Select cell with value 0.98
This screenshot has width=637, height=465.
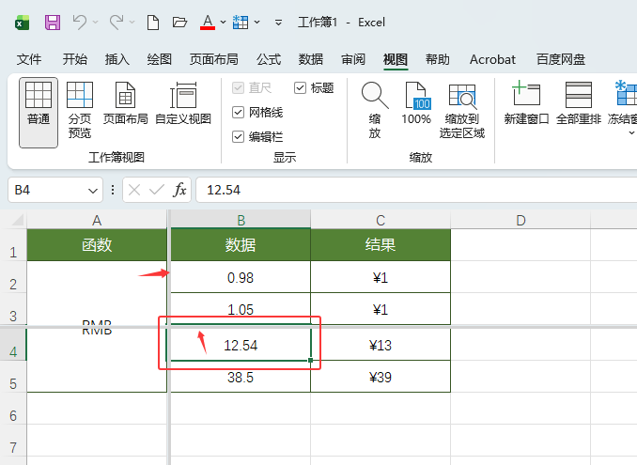click(x=241, y=277)
